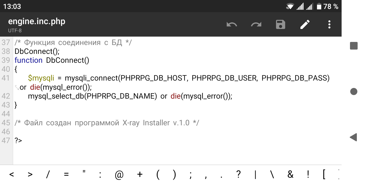This screenshot has height=183, width=366.
Task: Tap line number 37 in gutter
Action: [6, 42]
